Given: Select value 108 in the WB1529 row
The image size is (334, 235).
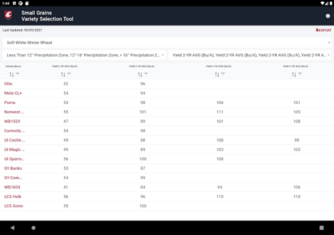Looking at the screenshot, I should (x=297, y=121).
